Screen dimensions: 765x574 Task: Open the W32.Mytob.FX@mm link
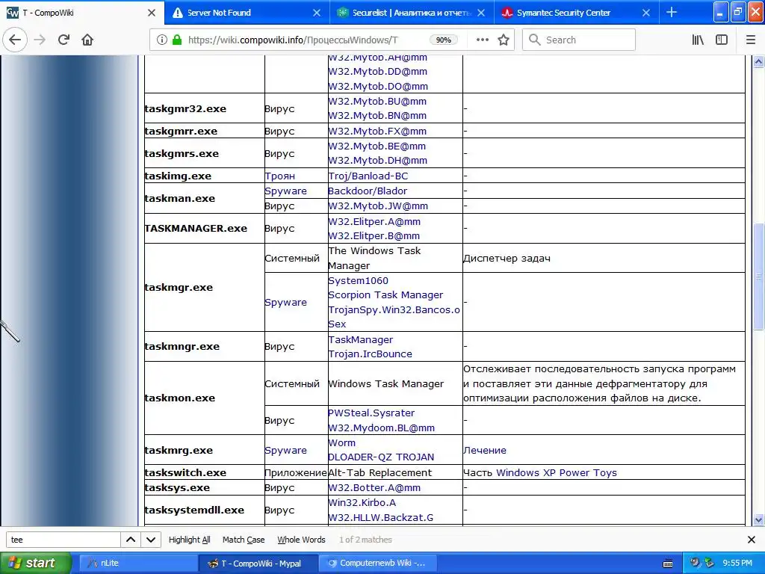[x=377, y=131]
